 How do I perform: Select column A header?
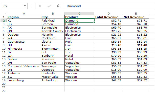24,14
